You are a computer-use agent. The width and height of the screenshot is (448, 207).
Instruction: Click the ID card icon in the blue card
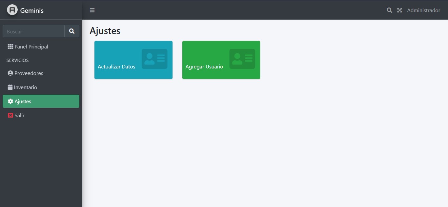[154, 59]
